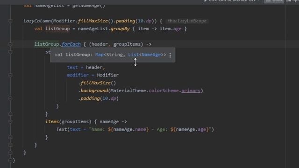The width and height of the screenshot is (299, 168).
Task: Collapse the LazyColumn code block
Action: (x=10, y=21)
